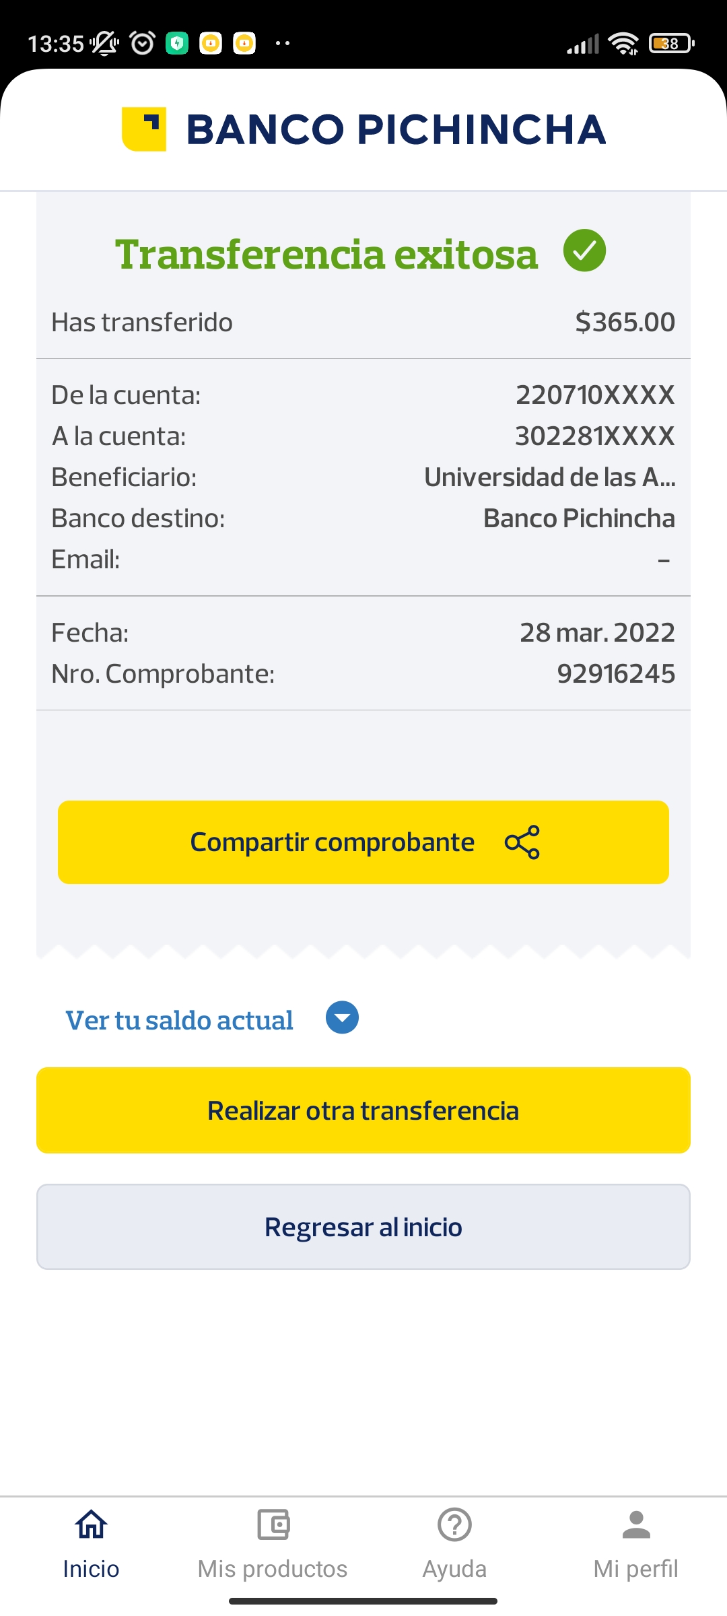Tap the Ver tu saldo actual link
727x1616 pixels.
coord(179,1020)
